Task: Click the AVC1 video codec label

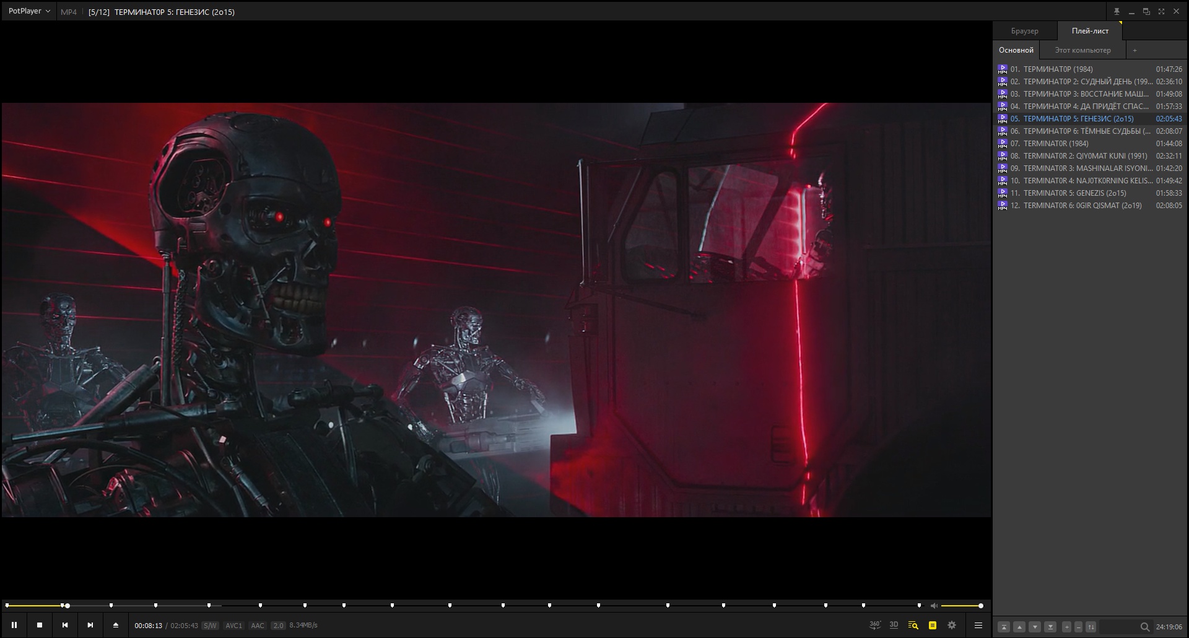Action: 233,626
